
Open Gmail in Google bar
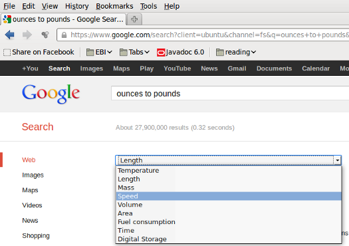coord(237,68)
